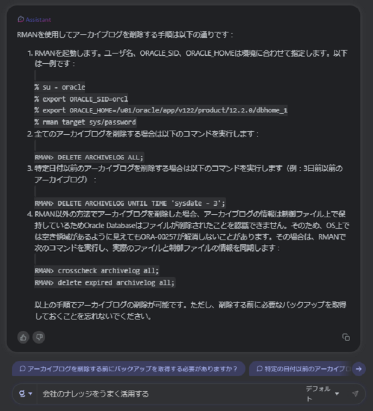Image resolution: width=373 pixels, height=411 pixels.
Task: Ask whether a backup is needed before deletion
Action: [x=129, y=369]
